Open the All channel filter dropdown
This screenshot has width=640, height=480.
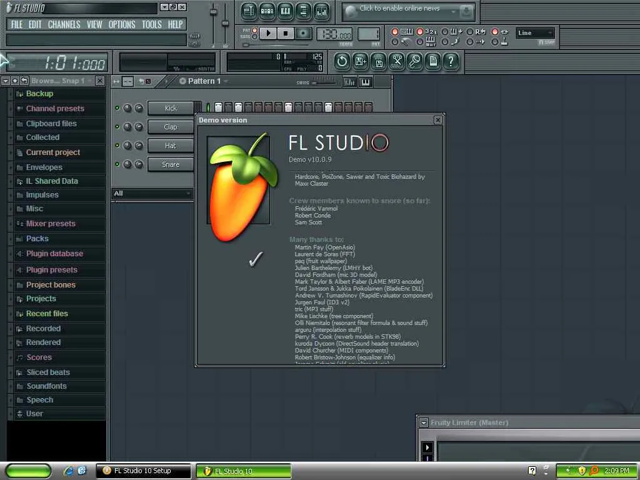click(x=152, y=194)
